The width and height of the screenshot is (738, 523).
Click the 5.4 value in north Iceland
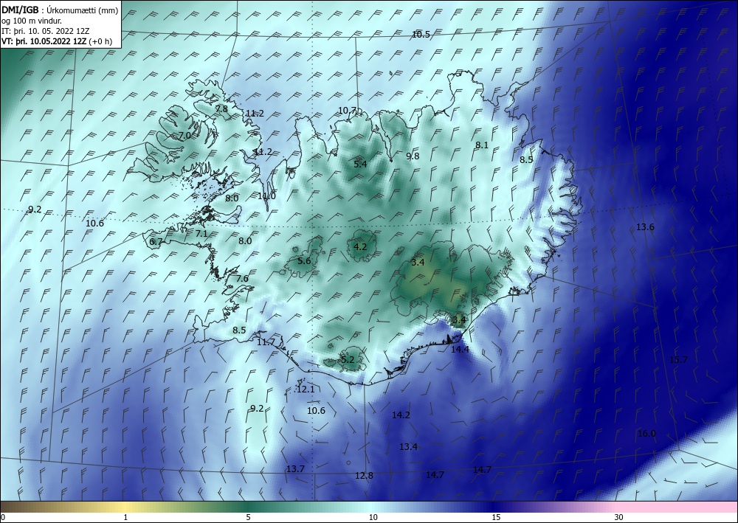[x=360, y=164]
